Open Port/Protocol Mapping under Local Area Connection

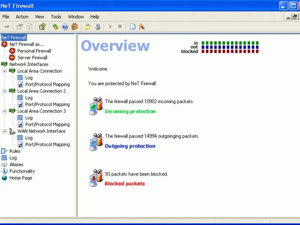pyautogui.click(x=48, y=84)
